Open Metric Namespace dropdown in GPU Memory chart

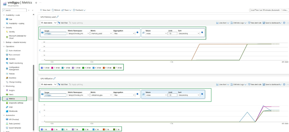[x=79, y=34]
